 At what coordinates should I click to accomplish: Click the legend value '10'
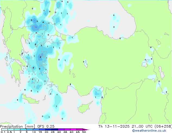34,132
